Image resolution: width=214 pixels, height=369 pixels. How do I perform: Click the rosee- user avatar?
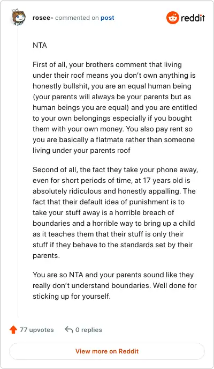[18, 17]
